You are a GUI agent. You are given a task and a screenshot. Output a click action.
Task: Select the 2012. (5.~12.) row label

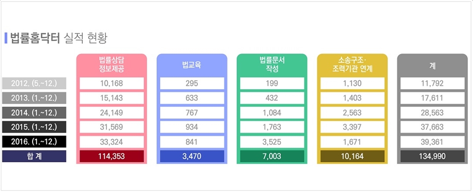(x=34, y=83)
